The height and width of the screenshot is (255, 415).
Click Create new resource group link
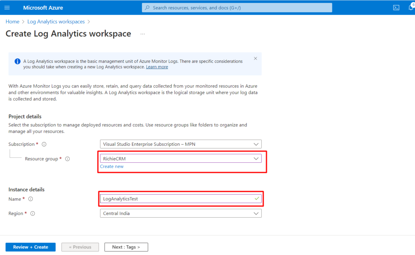(112, 166)
